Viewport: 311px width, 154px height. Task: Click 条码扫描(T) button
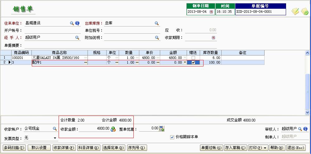coord(14,148)
